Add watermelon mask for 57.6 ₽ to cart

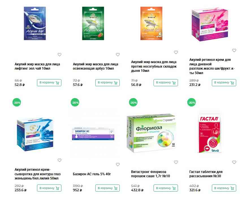coord(107,83)
